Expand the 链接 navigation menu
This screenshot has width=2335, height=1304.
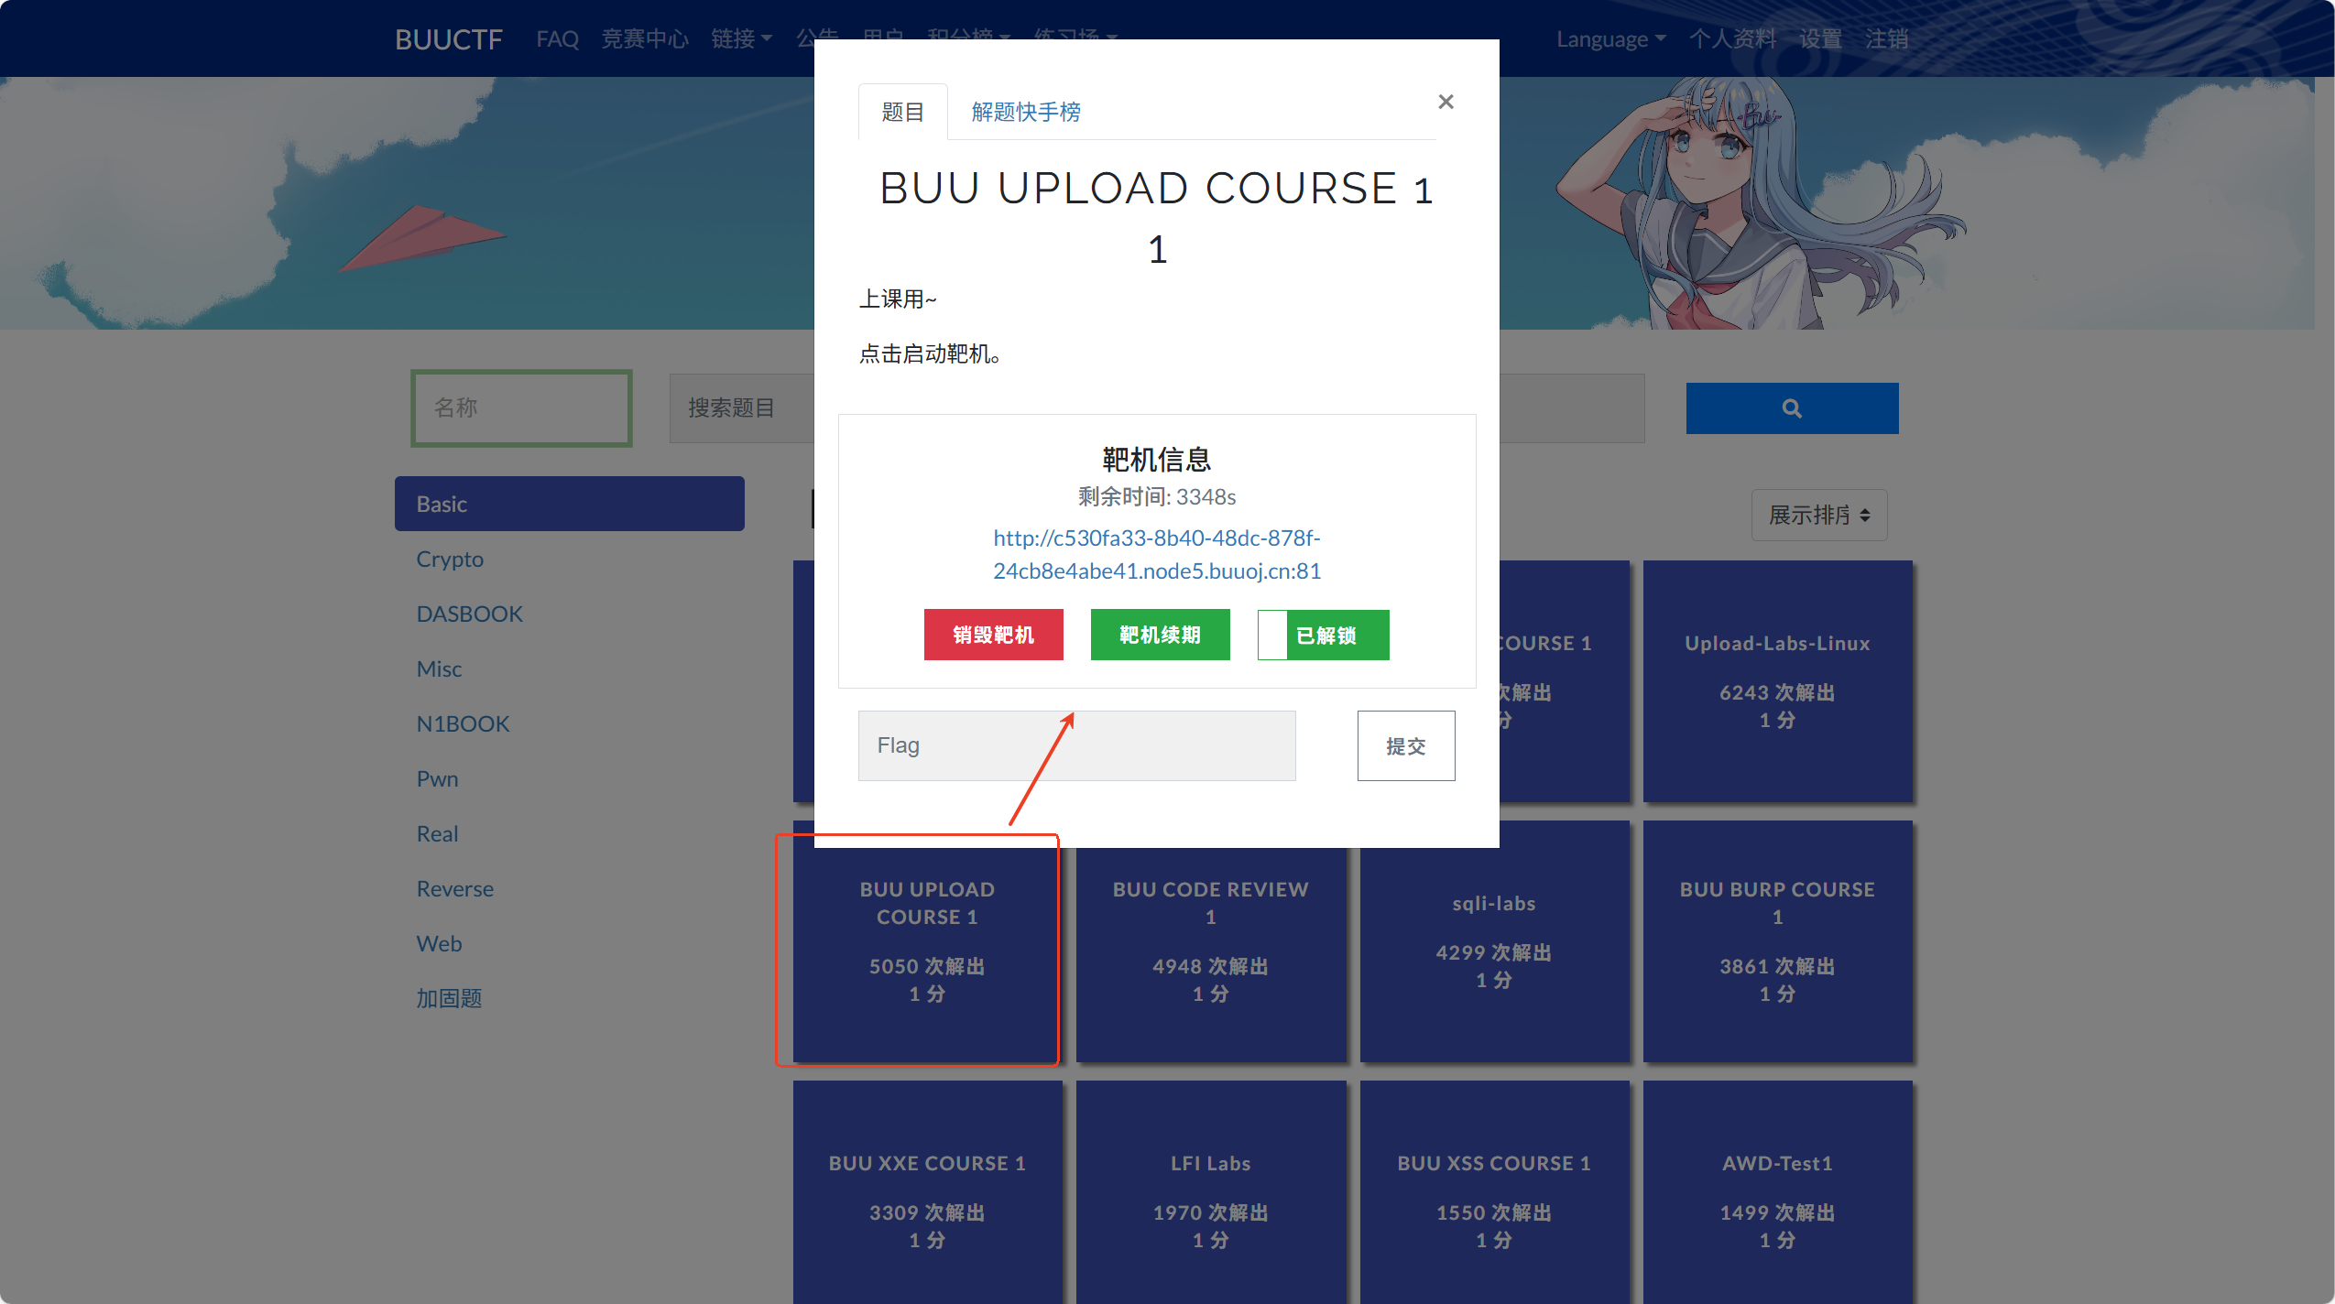pyautogui.click(x=741, y=38)
